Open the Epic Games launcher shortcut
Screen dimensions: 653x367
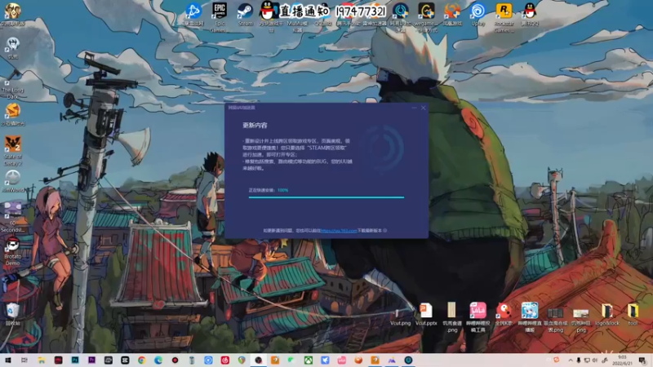tap(219, 16)
